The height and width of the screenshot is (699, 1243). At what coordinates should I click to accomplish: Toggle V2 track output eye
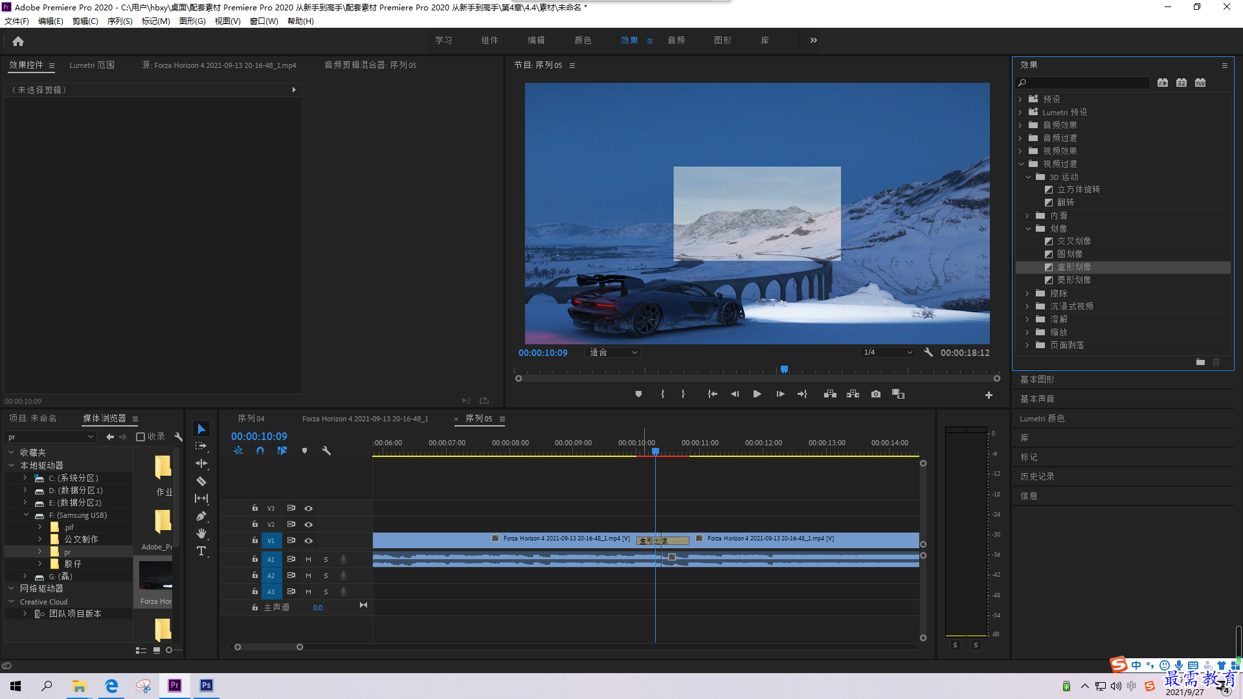[309, 525]
